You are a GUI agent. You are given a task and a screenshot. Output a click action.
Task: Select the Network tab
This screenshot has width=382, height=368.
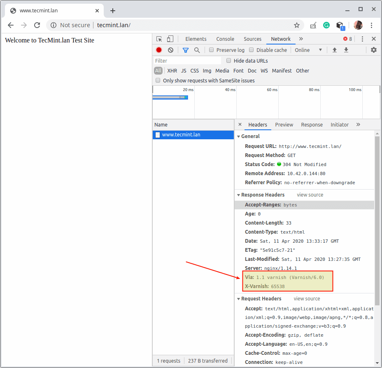pos(281,39)
